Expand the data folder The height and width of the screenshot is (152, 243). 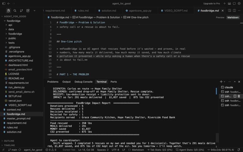11,29
